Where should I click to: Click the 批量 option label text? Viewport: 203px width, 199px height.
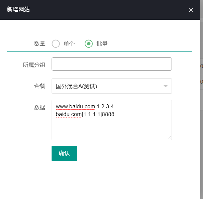click(102, 44)
